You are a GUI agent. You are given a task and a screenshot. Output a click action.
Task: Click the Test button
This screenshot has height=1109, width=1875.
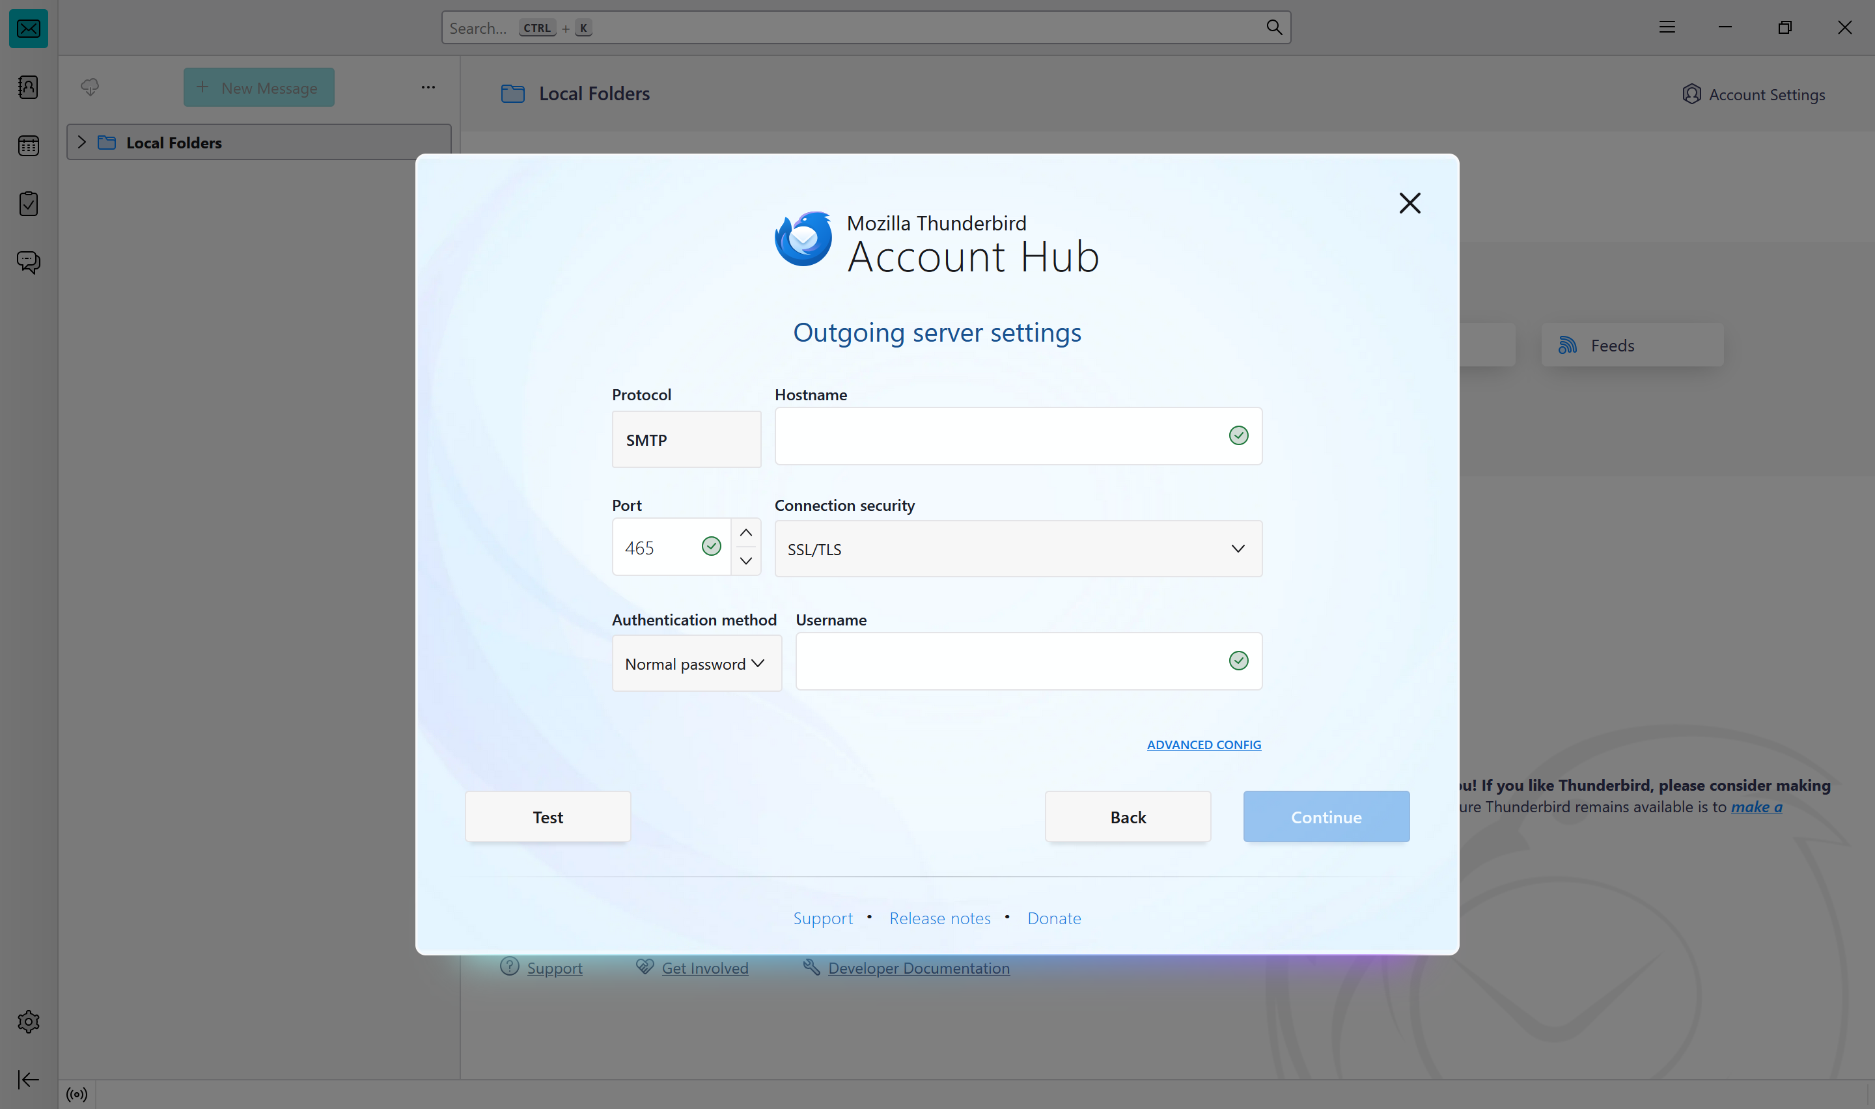coord(548,817)
